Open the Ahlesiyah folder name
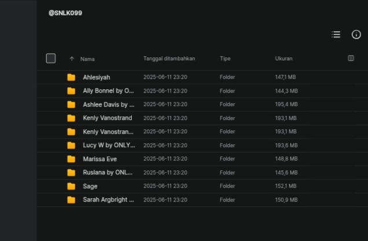The width and height of the screenshot is (368, 241). (97, 77)
